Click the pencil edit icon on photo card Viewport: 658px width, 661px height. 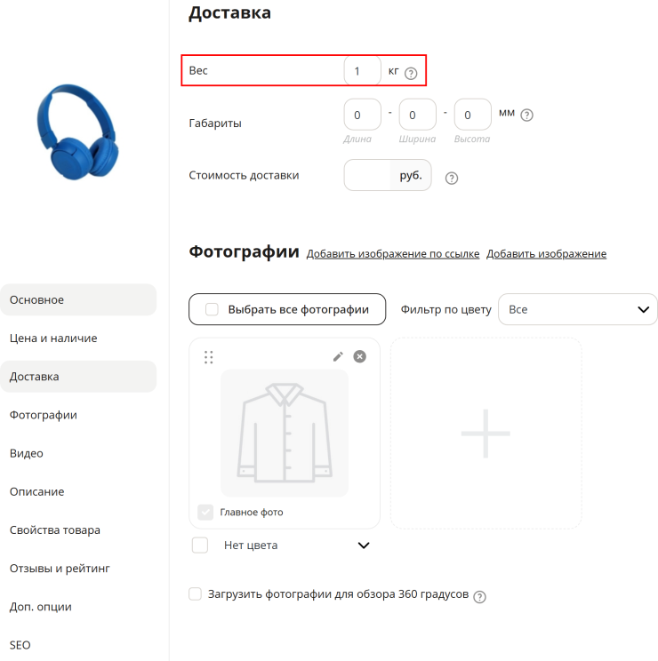(x=338, y=356)
